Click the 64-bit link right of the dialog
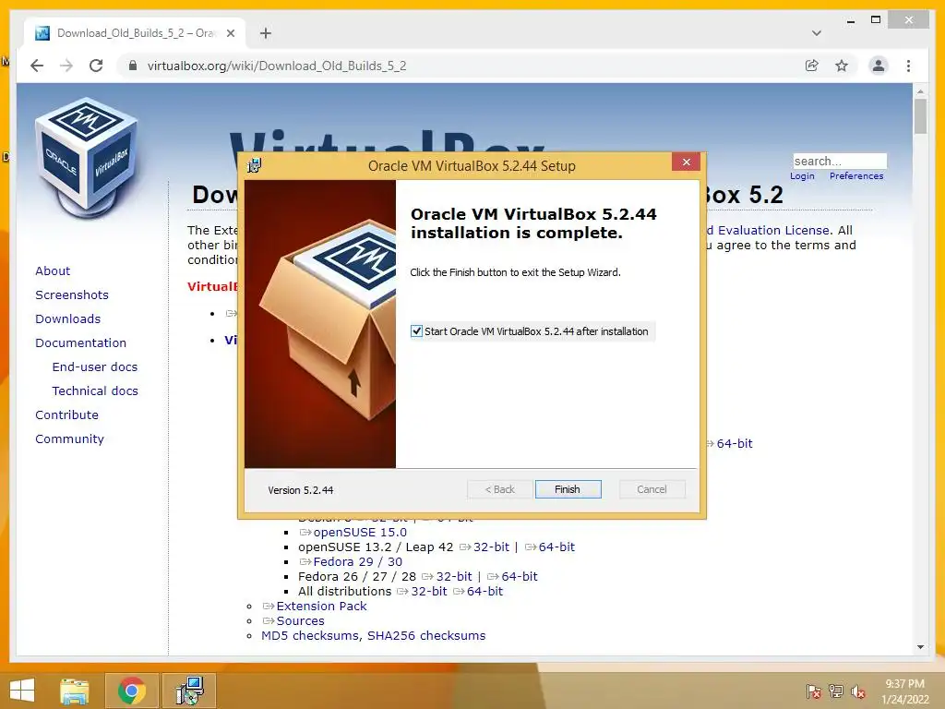This screenshot has height=709, width=945. 734,444
